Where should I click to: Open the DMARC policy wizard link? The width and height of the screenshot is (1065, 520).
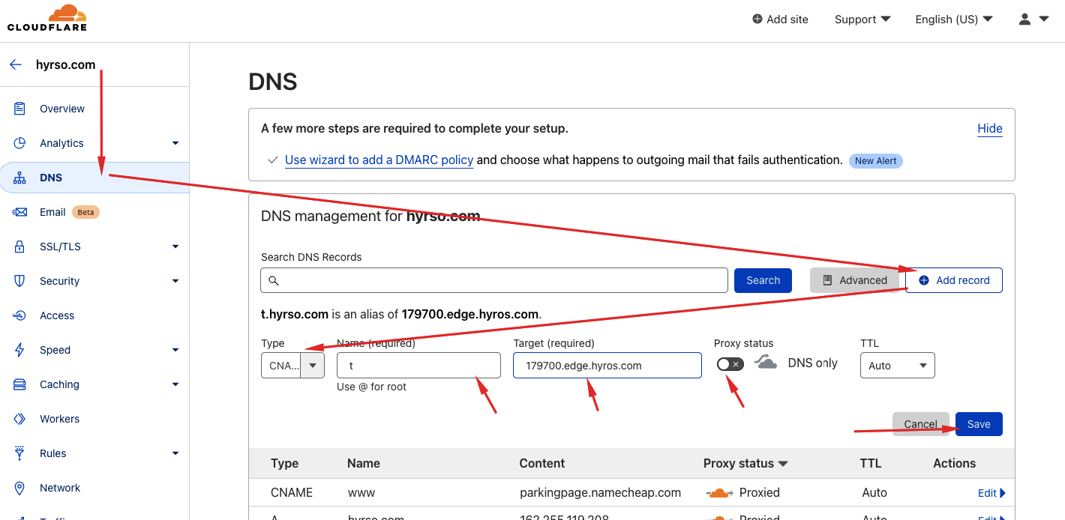click(x=379, y=160)
